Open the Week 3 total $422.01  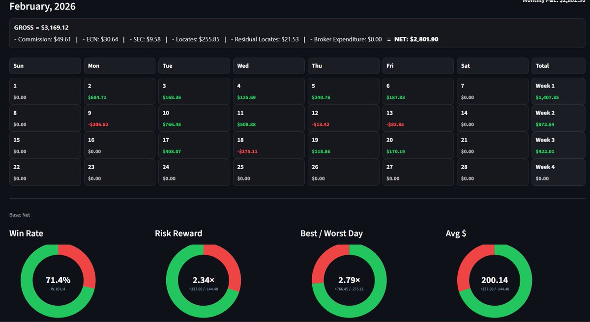point(560,145)
